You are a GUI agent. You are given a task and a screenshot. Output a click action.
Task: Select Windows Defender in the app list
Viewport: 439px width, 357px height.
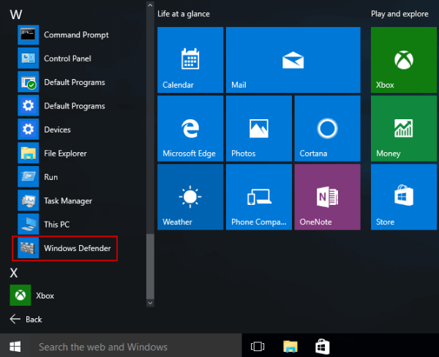tap(66, 249)
